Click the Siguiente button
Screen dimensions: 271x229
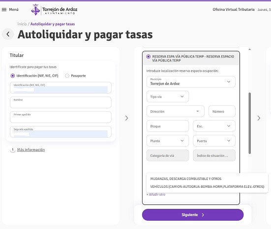click(193, 215)
